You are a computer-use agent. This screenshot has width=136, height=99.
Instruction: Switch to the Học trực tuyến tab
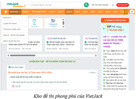pos(16,67)
